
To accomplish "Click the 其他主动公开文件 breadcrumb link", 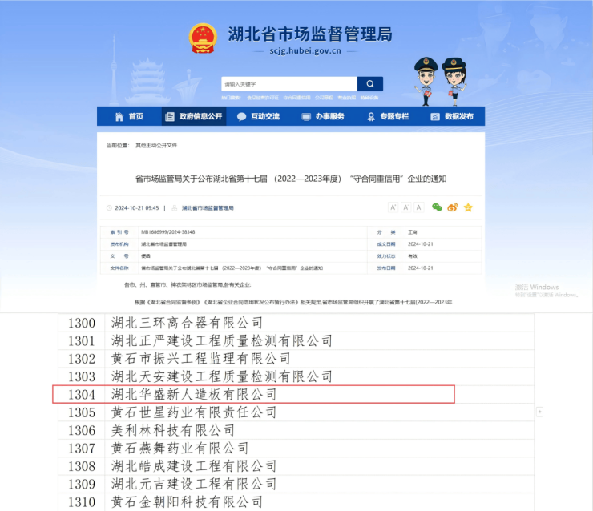I will (x=156, y=145).
